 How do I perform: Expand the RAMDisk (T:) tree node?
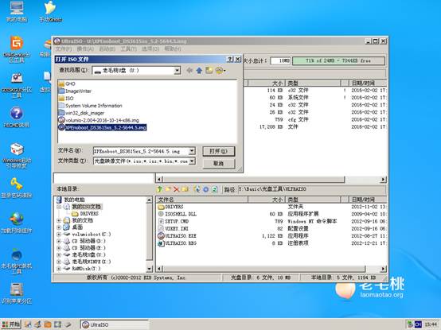[59, 269]
